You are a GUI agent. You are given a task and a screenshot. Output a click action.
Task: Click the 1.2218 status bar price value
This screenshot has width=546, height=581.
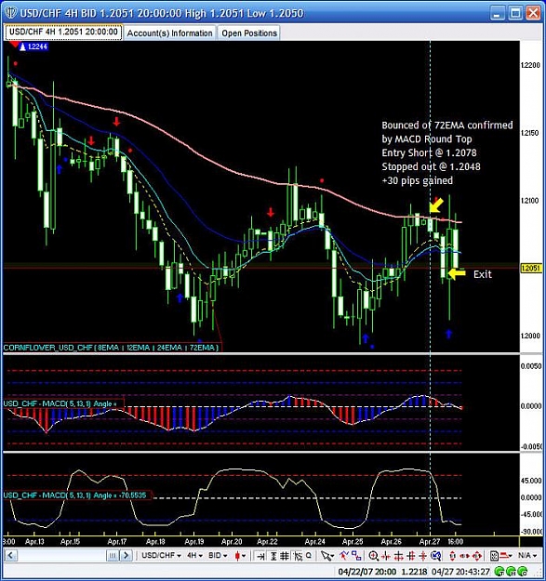click(x=414, y=572)
